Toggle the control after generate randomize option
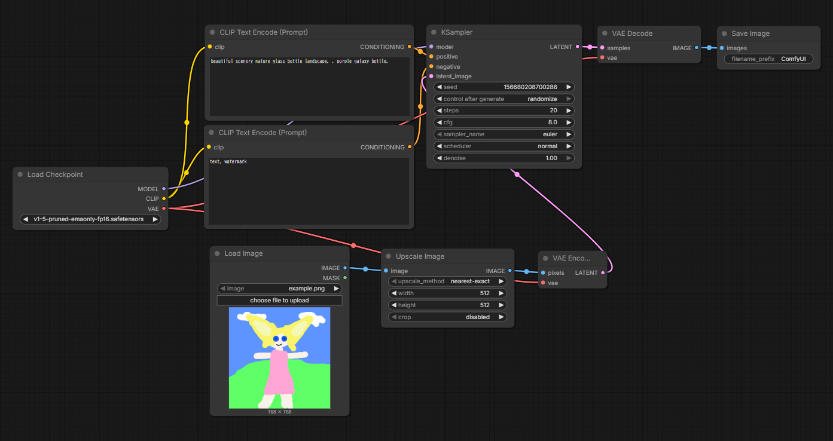833x441 pixels. (504, 99)
